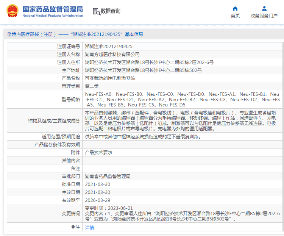
Task: Open the 数据查询 search icon
Action: click(97, 12)
